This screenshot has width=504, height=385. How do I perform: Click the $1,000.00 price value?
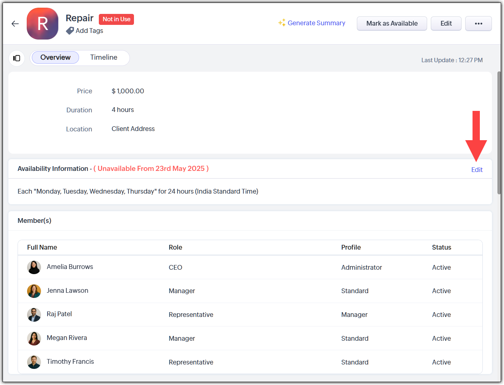pyautogui.click(x=128, y=91)
